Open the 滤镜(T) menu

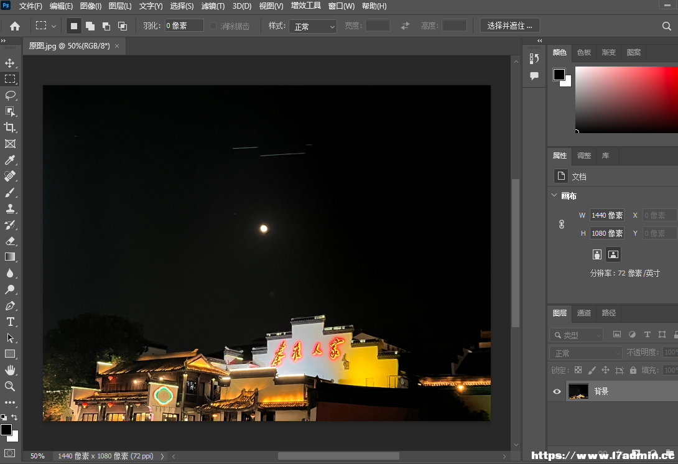[x=213, y=6]
